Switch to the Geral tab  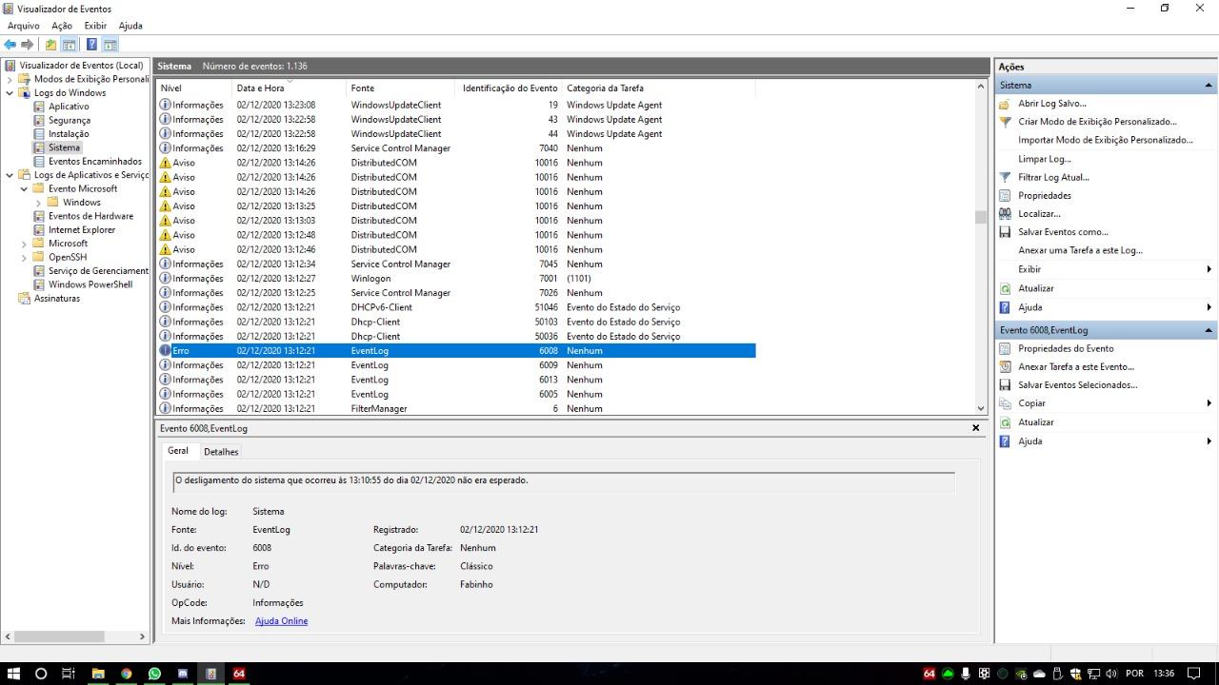178,451
